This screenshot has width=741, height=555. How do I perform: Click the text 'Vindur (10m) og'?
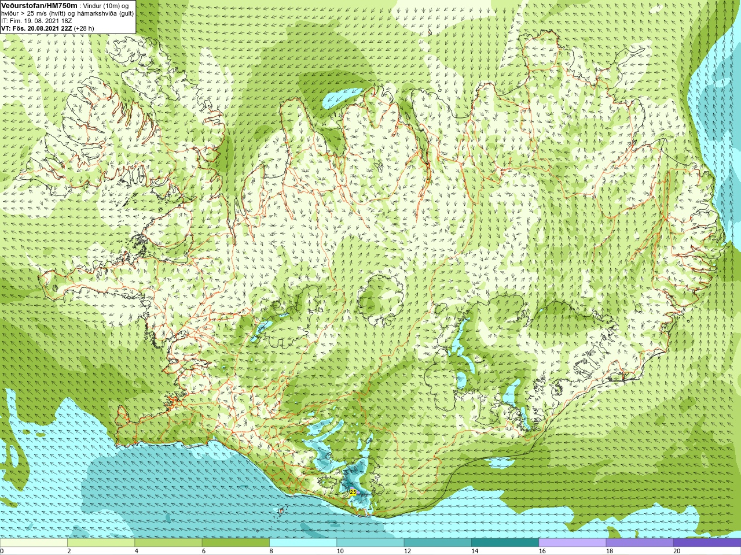(106, 6)
